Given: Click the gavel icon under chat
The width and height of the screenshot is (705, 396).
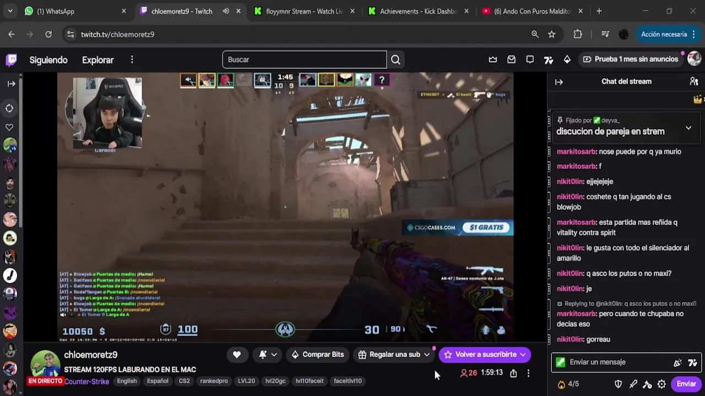Looking at the screenshot, I should pyautogui.click(x=647, y=384).
